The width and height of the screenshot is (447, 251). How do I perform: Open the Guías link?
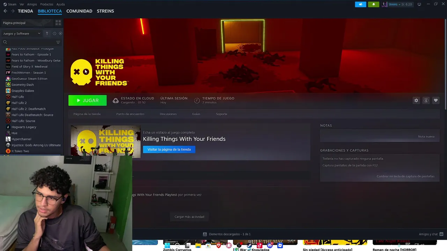click(x=196, y=114)
